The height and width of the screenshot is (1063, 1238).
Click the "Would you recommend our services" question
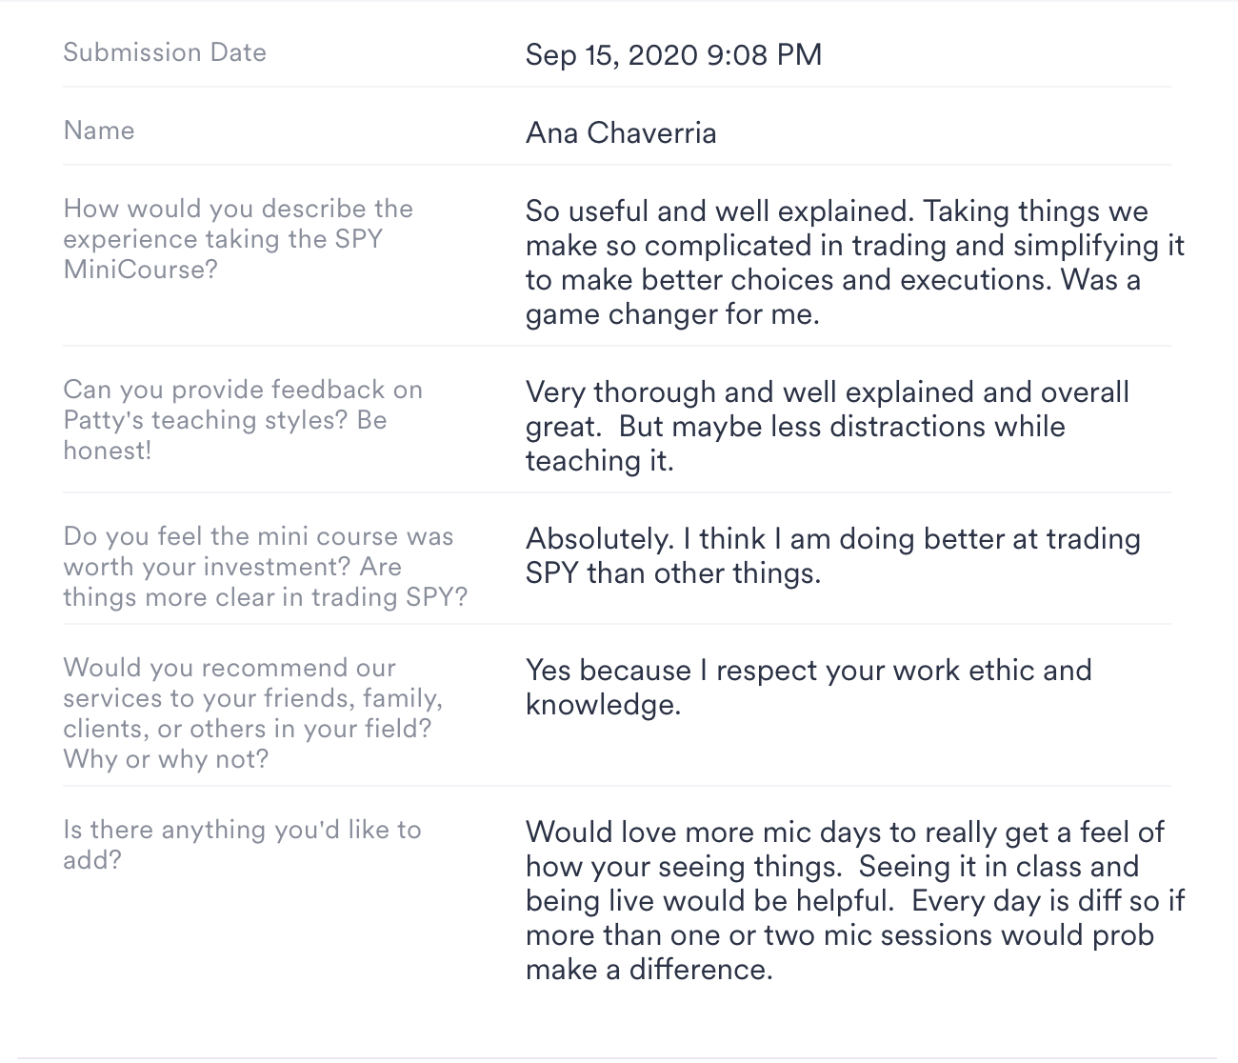tap(252, 698)
